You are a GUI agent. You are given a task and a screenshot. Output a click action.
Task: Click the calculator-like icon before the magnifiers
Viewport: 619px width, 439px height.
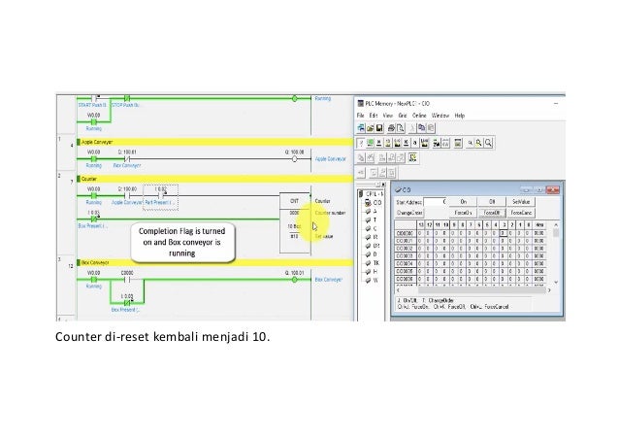coord(458,143)
